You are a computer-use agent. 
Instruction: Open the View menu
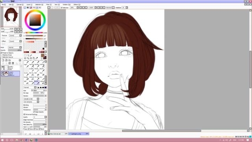[57, 5]
